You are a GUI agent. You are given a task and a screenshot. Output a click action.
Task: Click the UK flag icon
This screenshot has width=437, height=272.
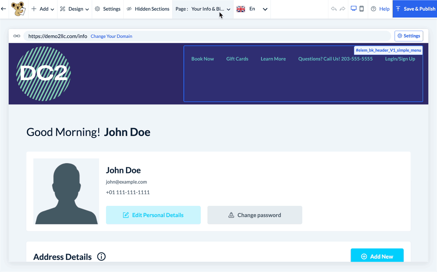241,9
